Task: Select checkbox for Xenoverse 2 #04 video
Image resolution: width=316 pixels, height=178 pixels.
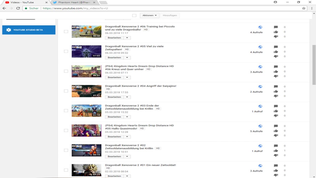Action: coord(66,91)
